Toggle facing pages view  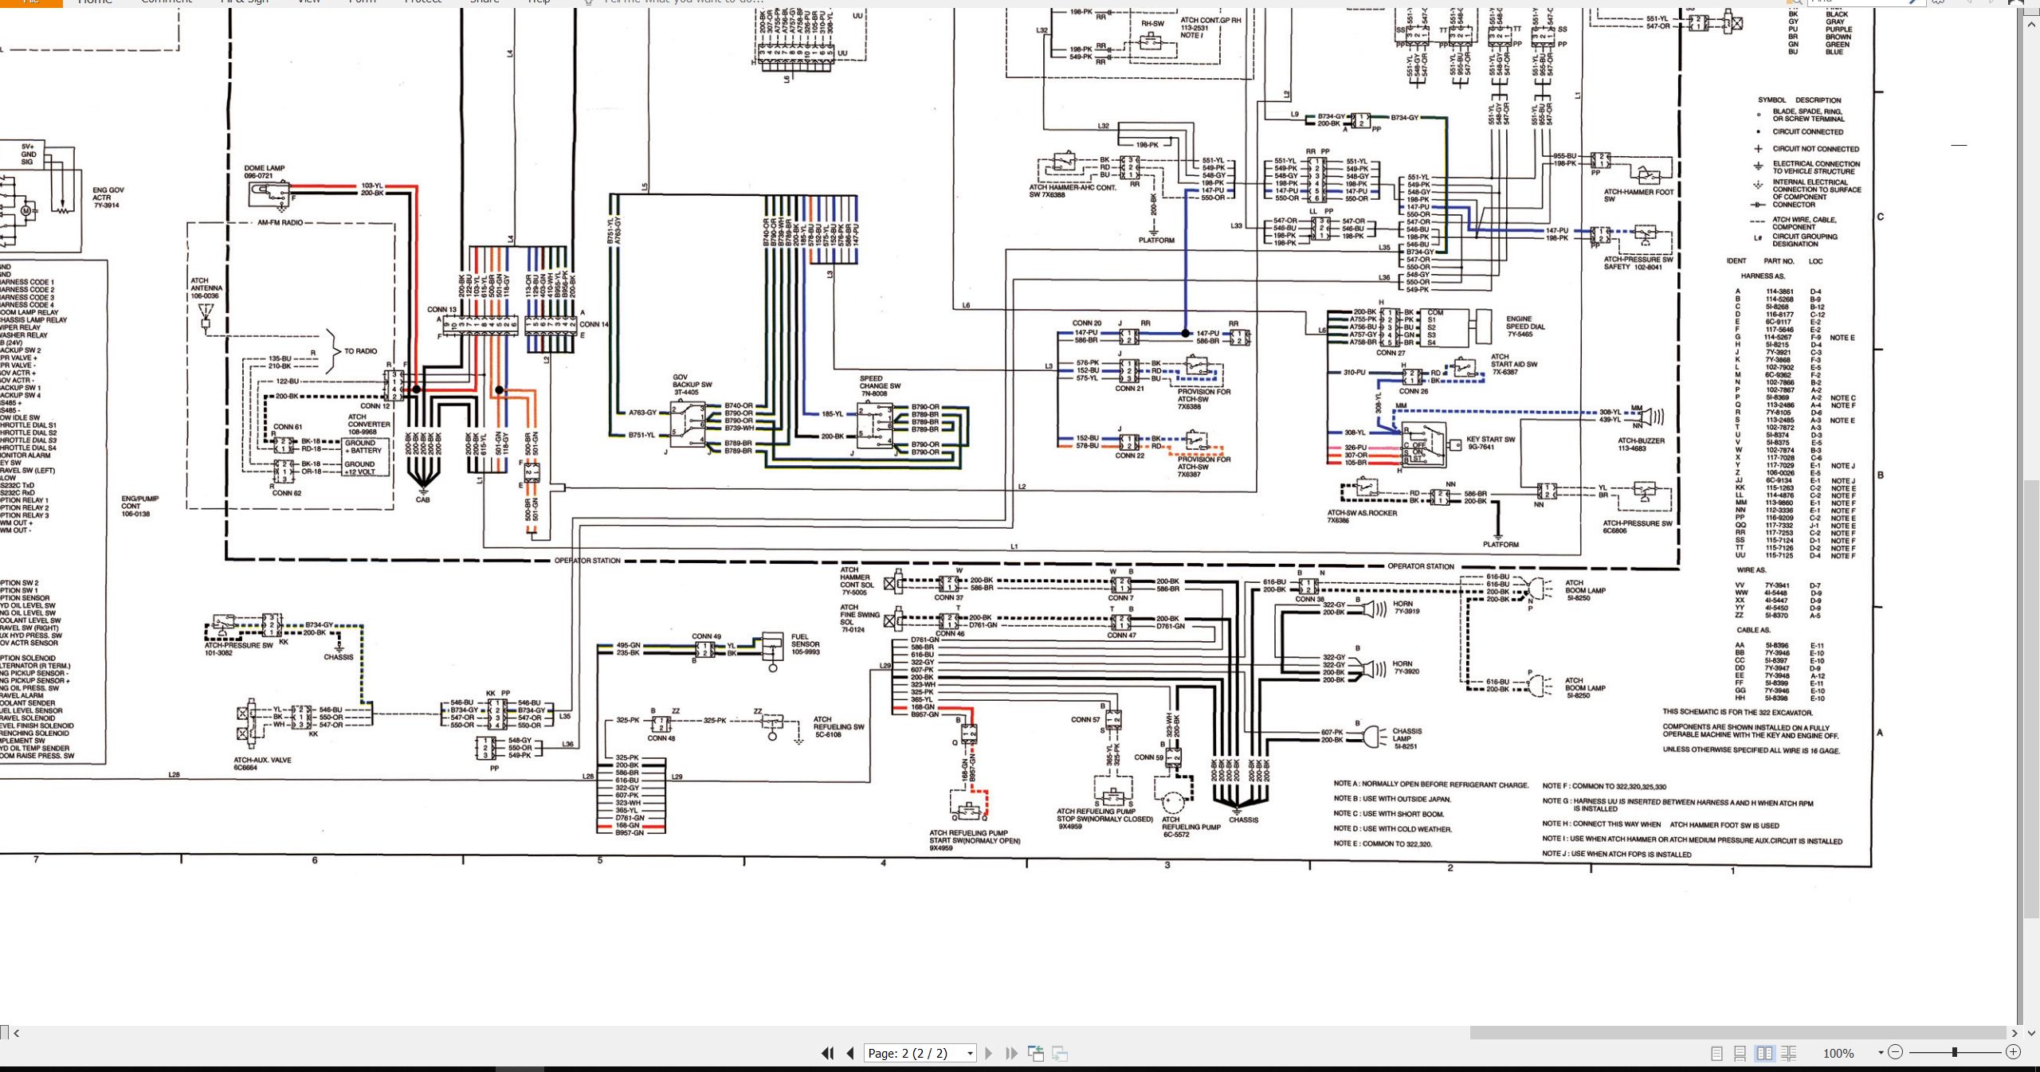[1765, 1053]
